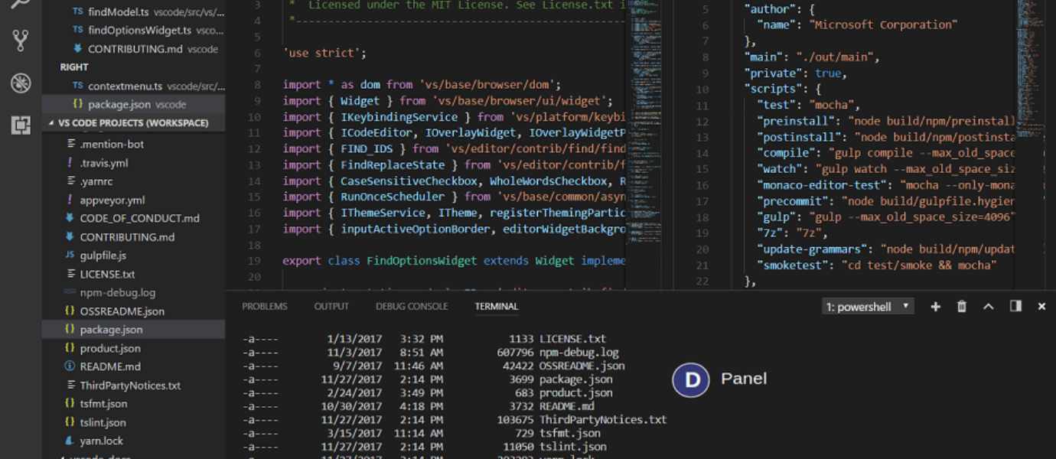Image resolution: width=1056 pixels, height=459 pixels.
Task: Close the terminal panel
Action: [x=1041, y=306]
